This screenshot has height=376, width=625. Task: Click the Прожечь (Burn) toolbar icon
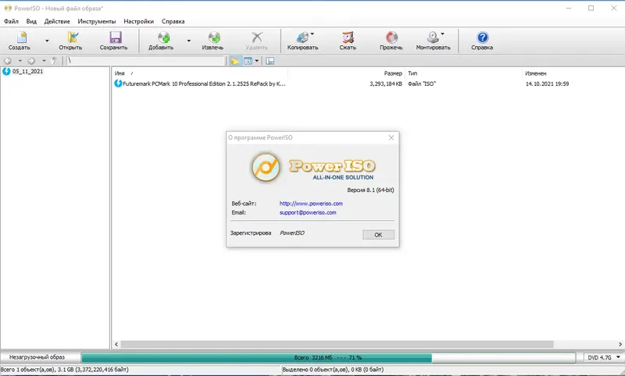click(391, 41)
